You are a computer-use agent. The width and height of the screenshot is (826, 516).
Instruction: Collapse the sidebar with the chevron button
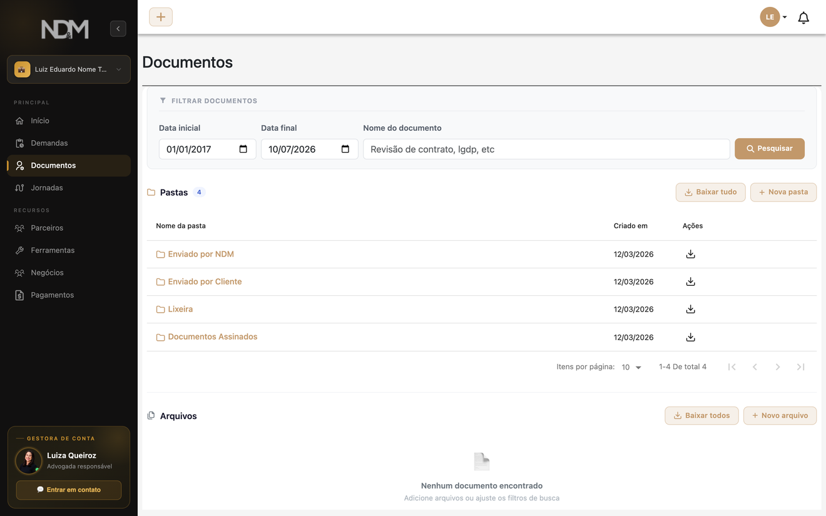tap(118, 29)
